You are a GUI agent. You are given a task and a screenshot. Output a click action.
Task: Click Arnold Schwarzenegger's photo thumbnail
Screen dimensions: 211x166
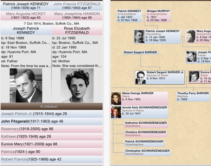pos(116,112)
